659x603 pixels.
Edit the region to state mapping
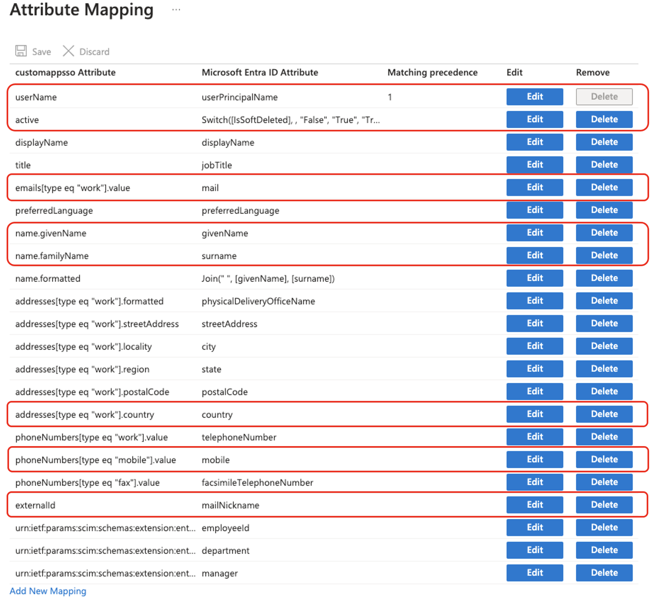click(x=534, y=368)
